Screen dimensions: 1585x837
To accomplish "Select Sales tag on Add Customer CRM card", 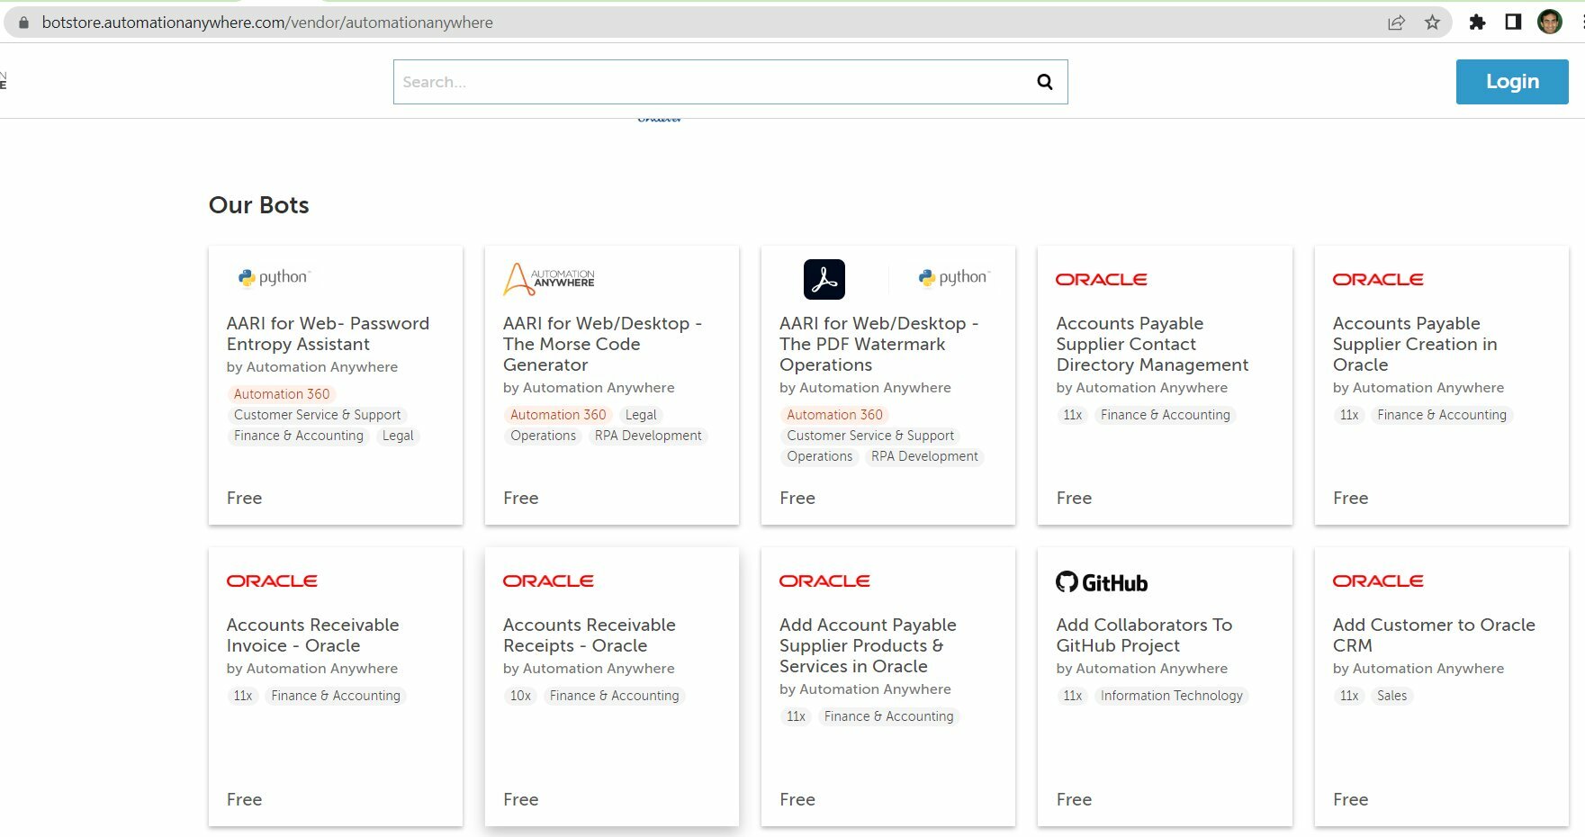I will [x=1391, y=696].
